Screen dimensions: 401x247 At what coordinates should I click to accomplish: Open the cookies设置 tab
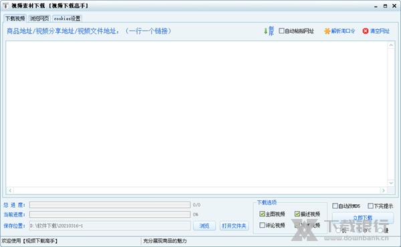pyautogui.click(x=67, y=19)
